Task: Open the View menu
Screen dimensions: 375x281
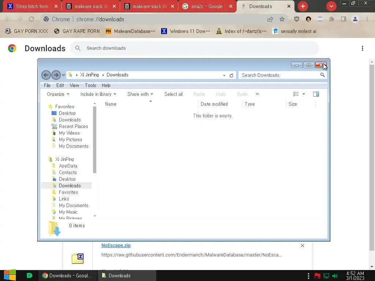Action: pos(74,85)
